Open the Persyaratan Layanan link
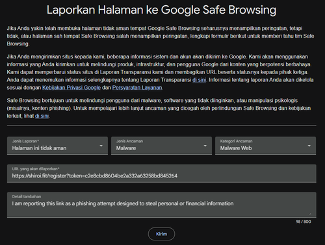 pyautogui.click(x=137, y=88)
